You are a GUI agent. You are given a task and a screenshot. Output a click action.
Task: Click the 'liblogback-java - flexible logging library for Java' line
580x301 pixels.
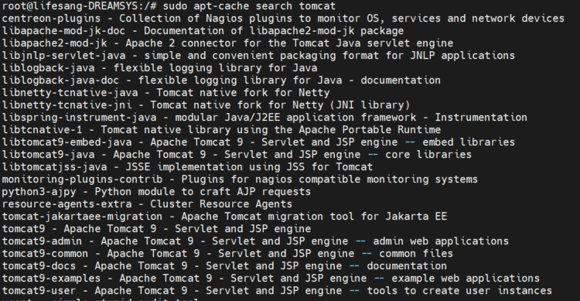click(159, 68)
